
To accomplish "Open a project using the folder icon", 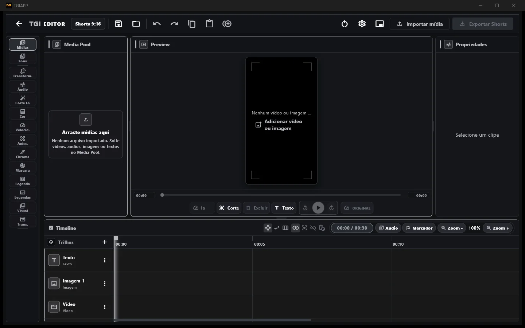I will [136, 24].
